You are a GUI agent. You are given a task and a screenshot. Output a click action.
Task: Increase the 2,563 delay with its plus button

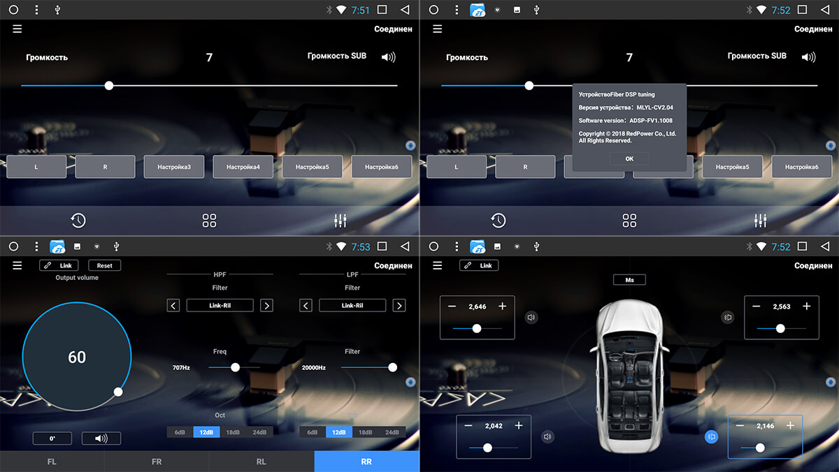pyautogui.click(x=806, y=307)
